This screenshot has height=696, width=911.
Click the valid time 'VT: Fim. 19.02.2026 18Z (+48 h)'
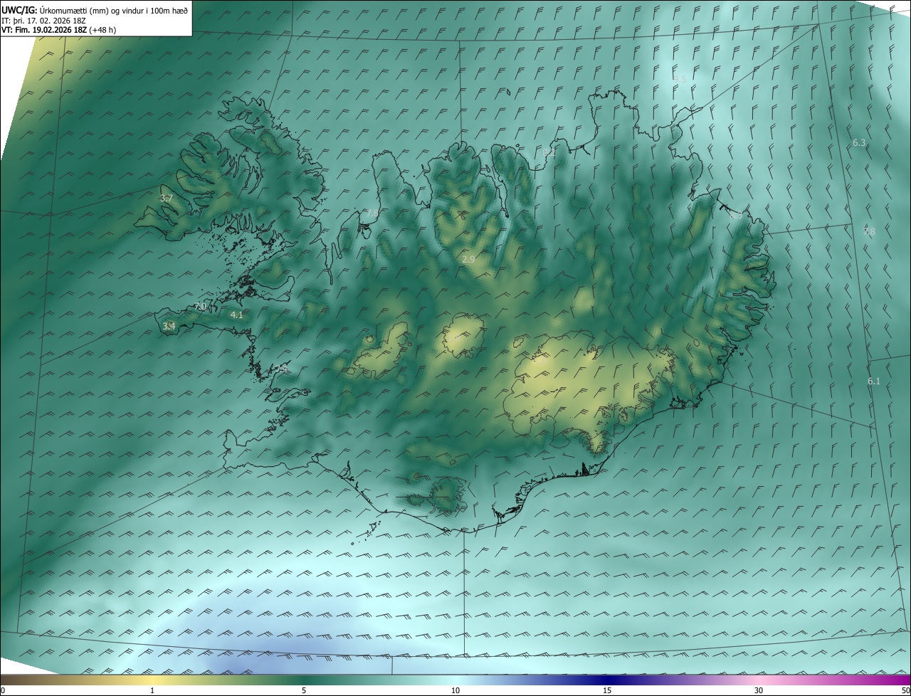[x=59, y=30]
